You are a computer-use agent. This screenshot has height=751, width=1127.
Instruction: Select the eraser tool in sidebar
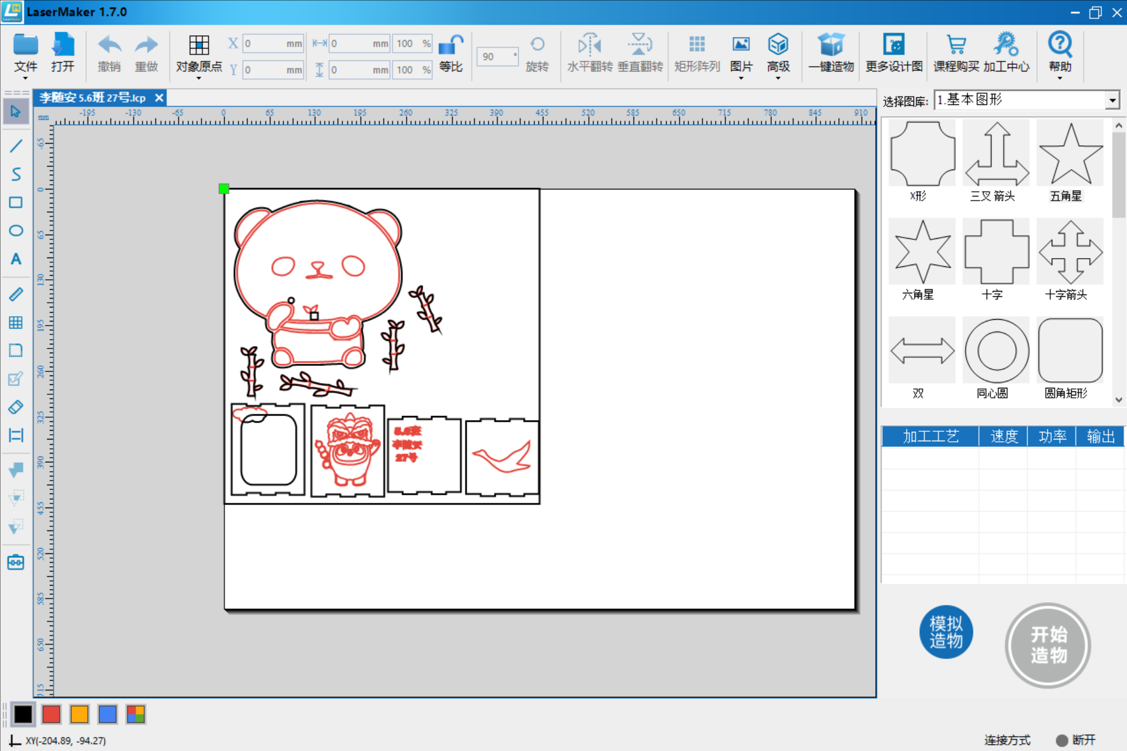point(16,407)
